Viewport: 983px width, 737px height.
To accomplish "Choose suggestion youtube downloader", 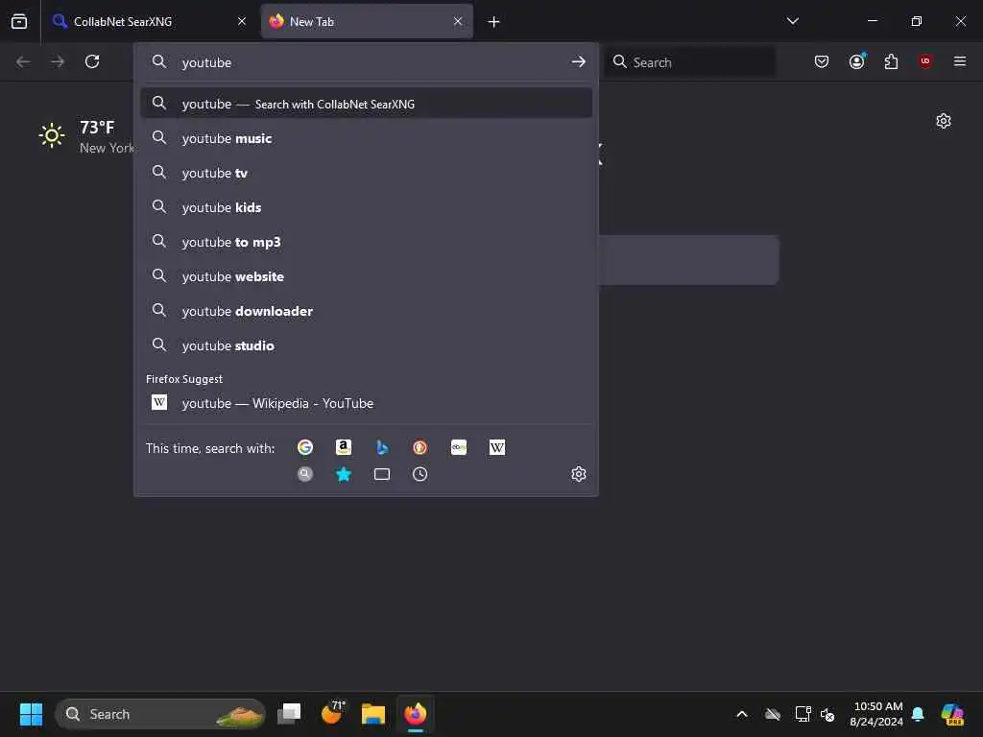I will 366,311.
